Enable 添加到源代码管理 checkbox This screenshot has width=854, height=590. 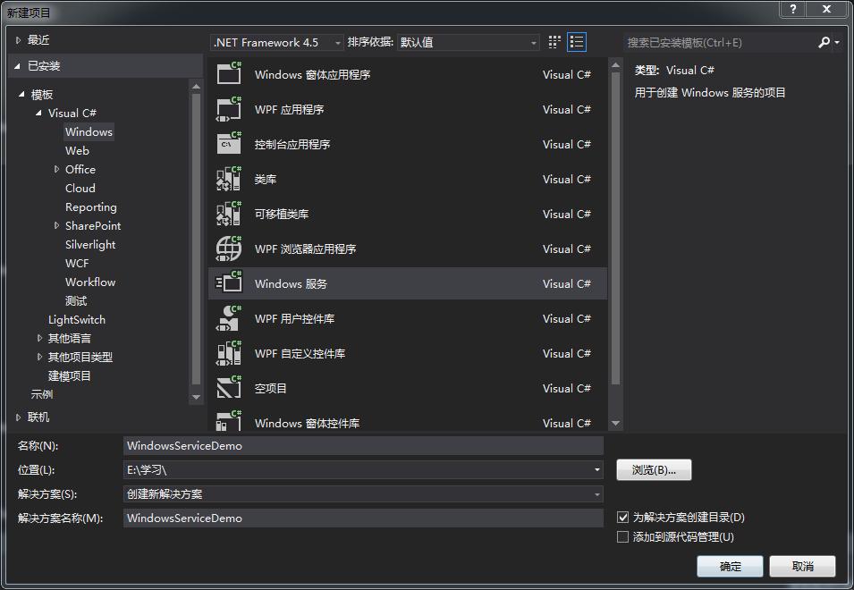coord(623,537)
